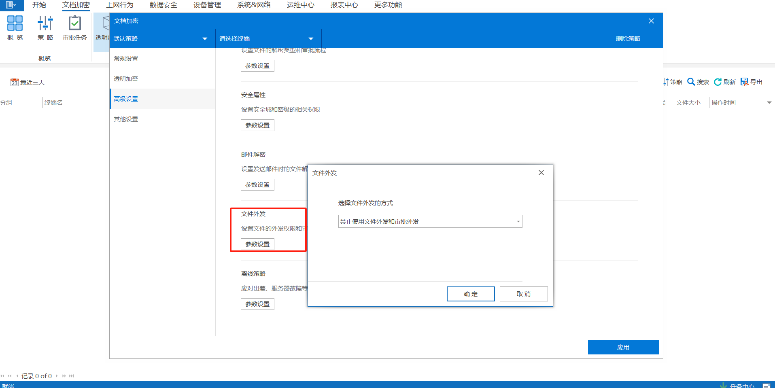This screenshot has width=775, height=388.
Task: Select 常规设置 in the policy sidebar
Action: [162, 58]
